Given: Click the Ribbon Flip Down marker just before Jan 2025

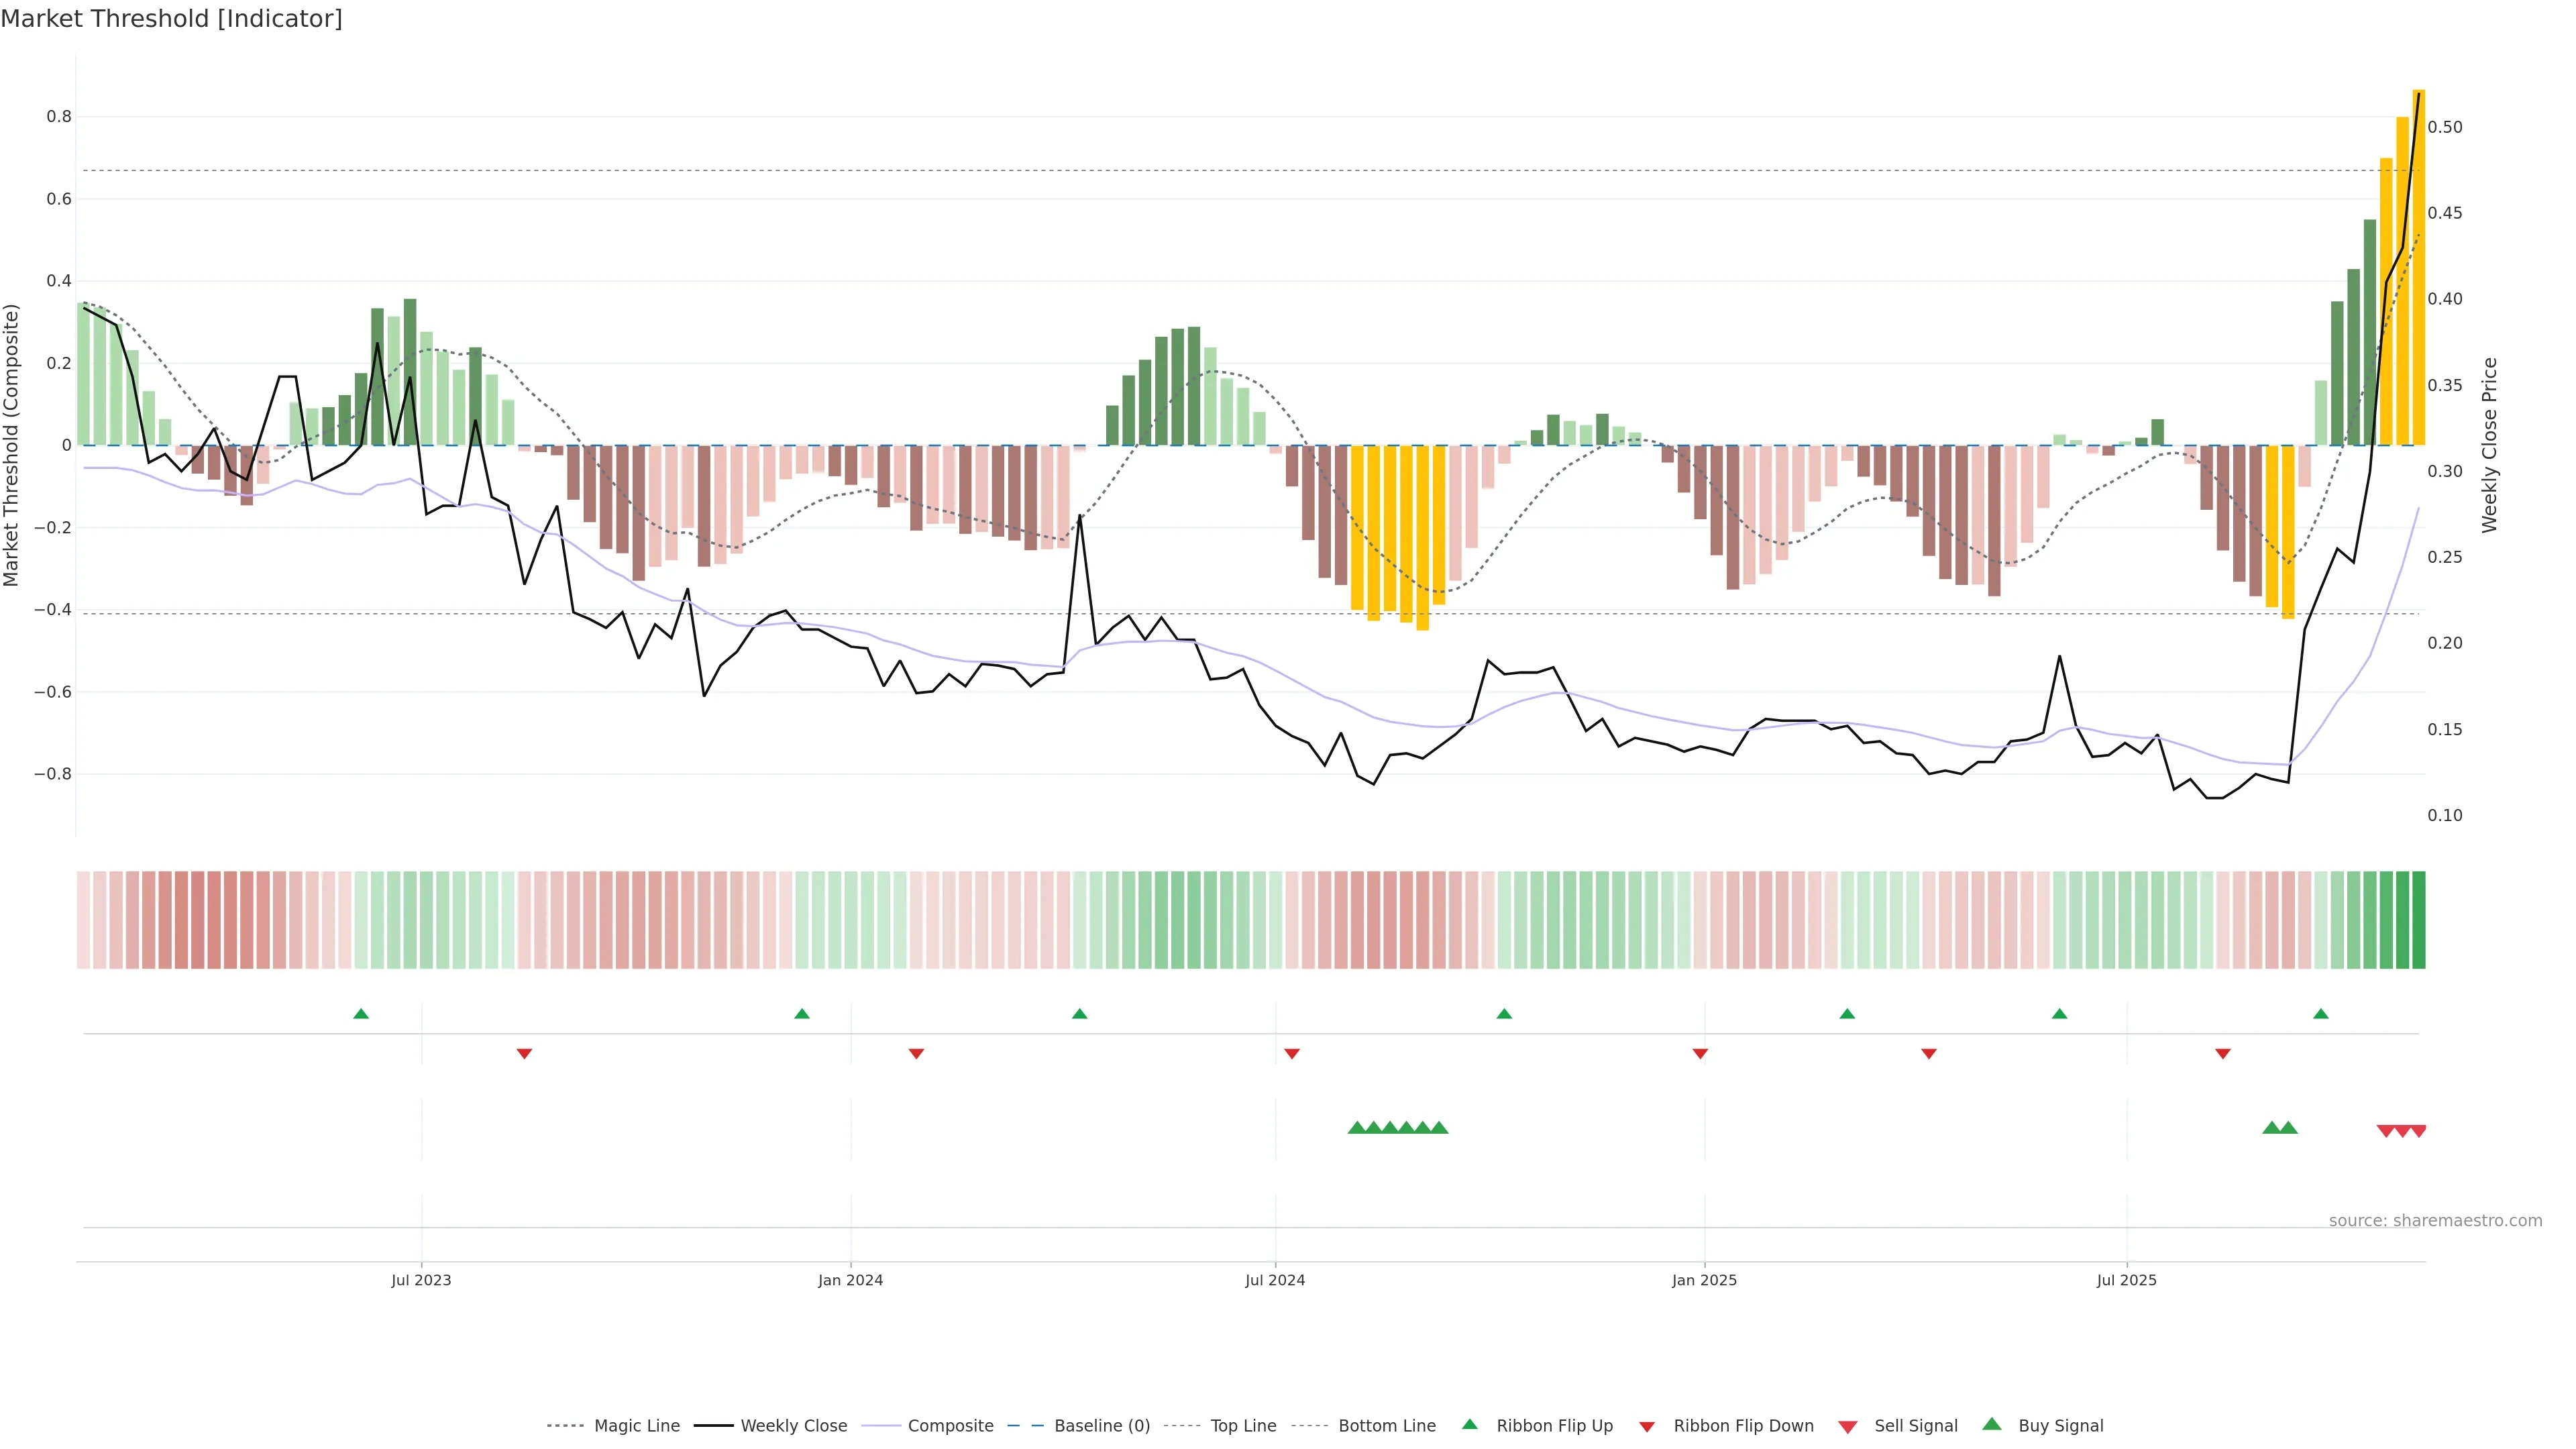Looking at the screenshot, I should (1700, 1053).
